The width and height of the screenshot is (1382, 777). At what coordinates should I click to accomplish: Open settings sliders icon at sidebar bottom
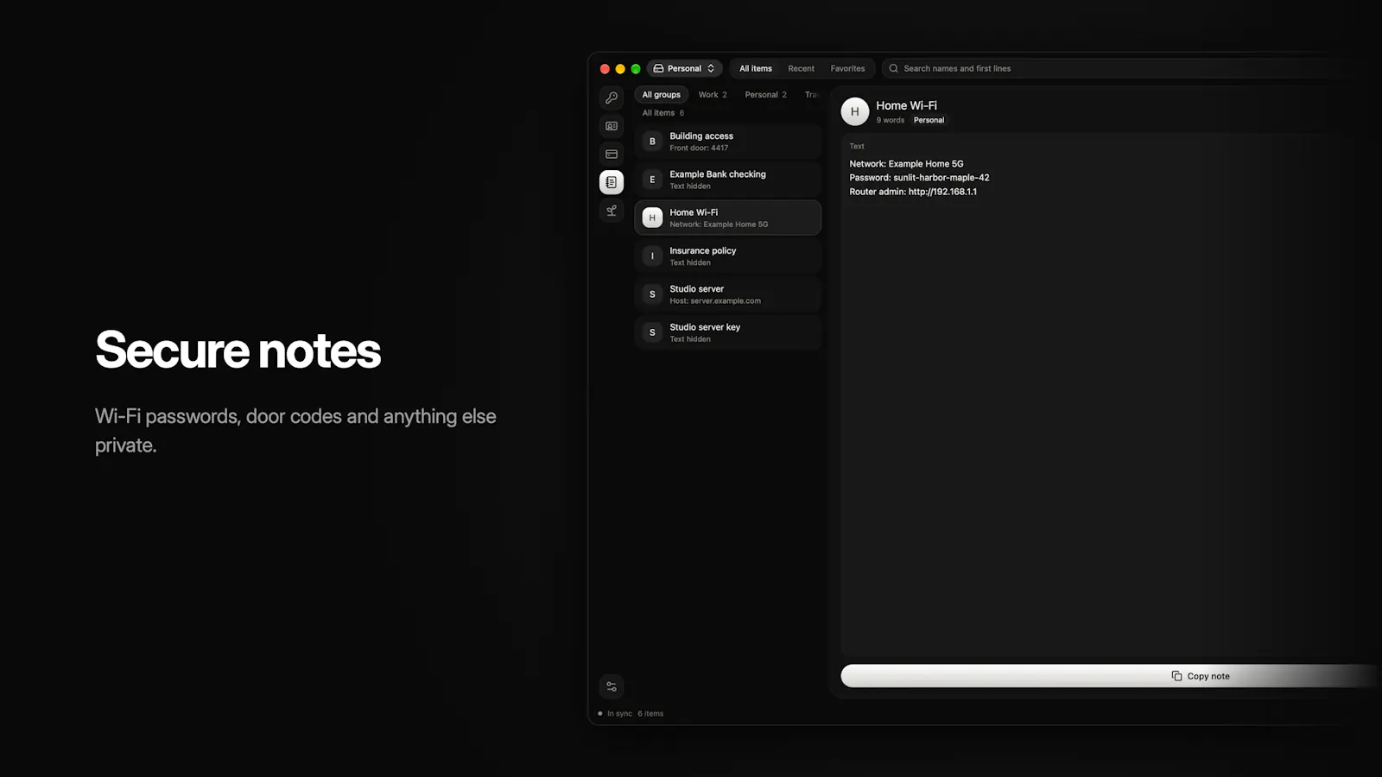tap(612, 687)
